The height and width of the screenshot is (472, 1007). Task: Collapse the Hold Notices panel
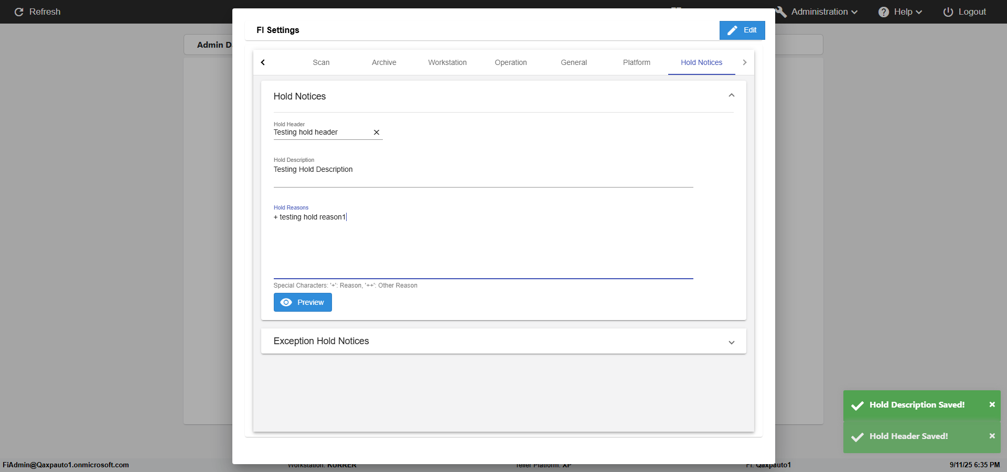[731, 95]
